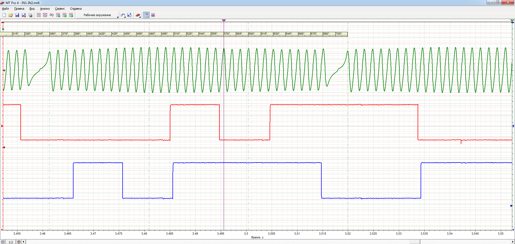Expand the red car icon dropdown
515x244 pixels.
(138, 15)
